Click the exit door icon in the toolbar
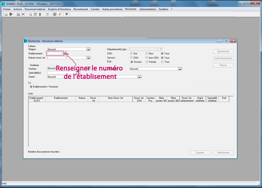262x188 pixels. [x=11, y=14]
